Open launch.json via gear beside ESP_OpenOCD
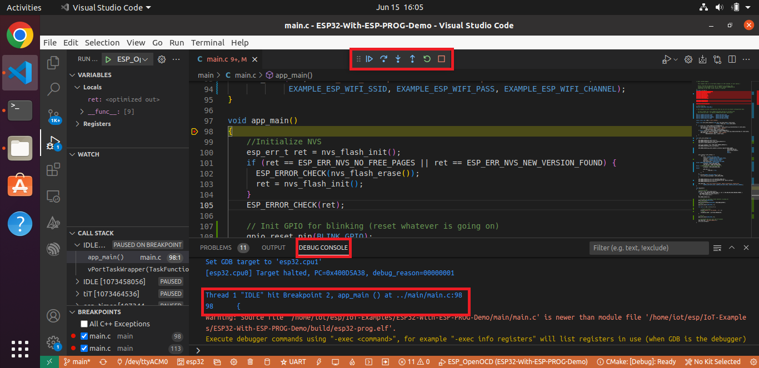This screenshot has width=759, height=368. (162, 59)
